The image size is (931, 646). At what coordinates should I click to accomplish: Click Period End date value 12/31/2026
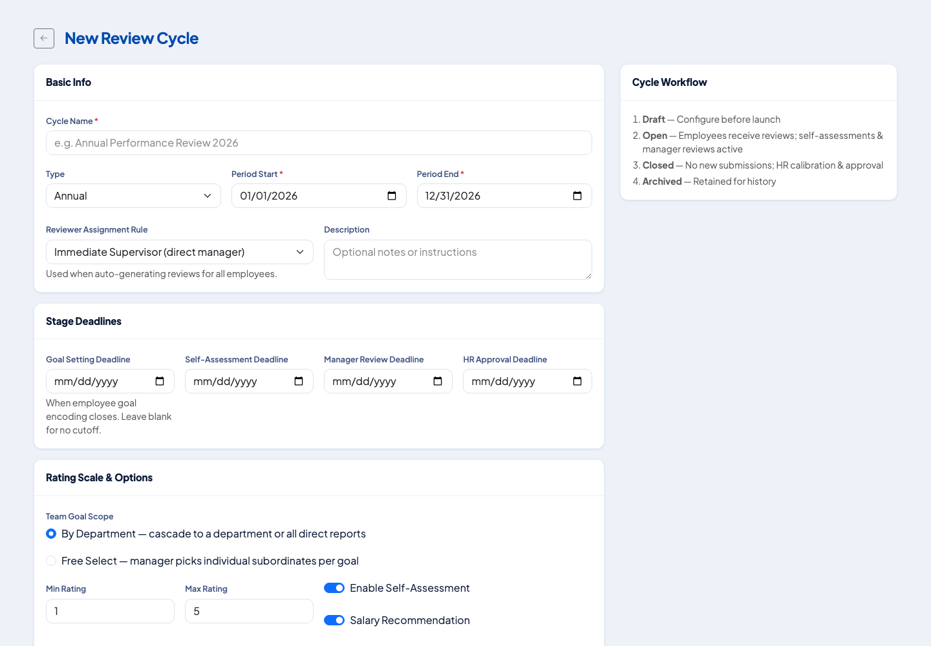pyautogui.click(x=453, y=196)
